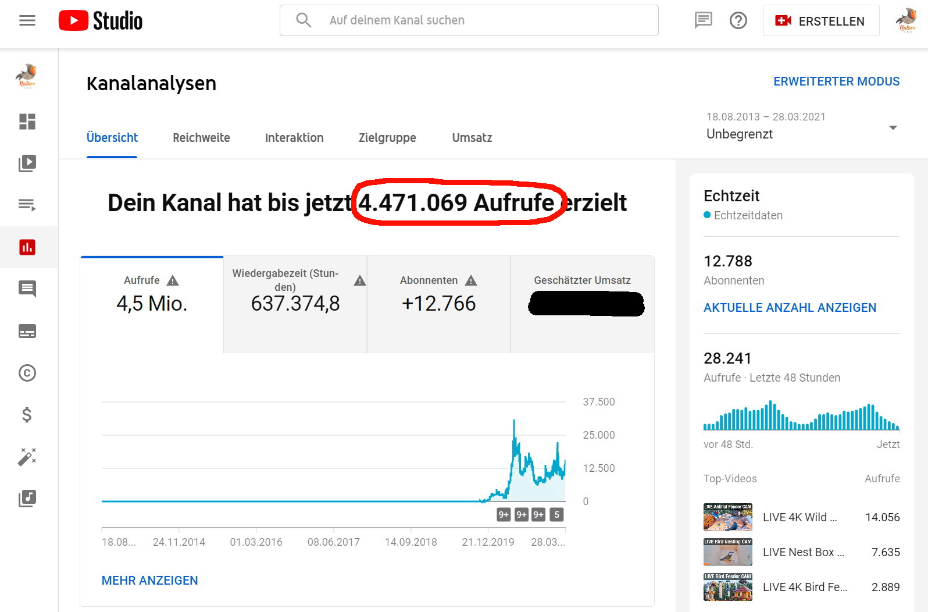Open the hamburger navigation menu

coord(27,21)
